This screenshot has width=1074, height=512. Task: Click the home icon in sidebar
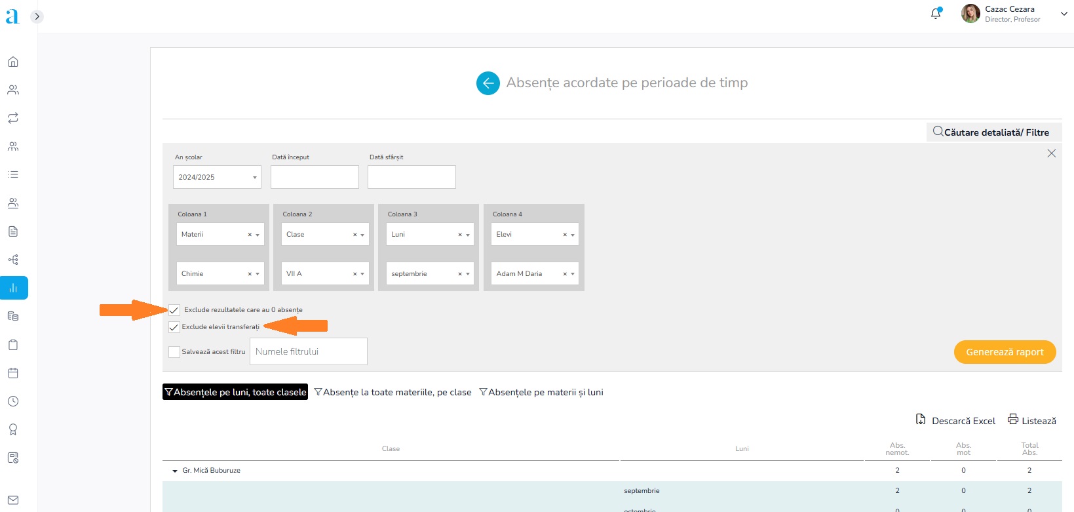13,62
